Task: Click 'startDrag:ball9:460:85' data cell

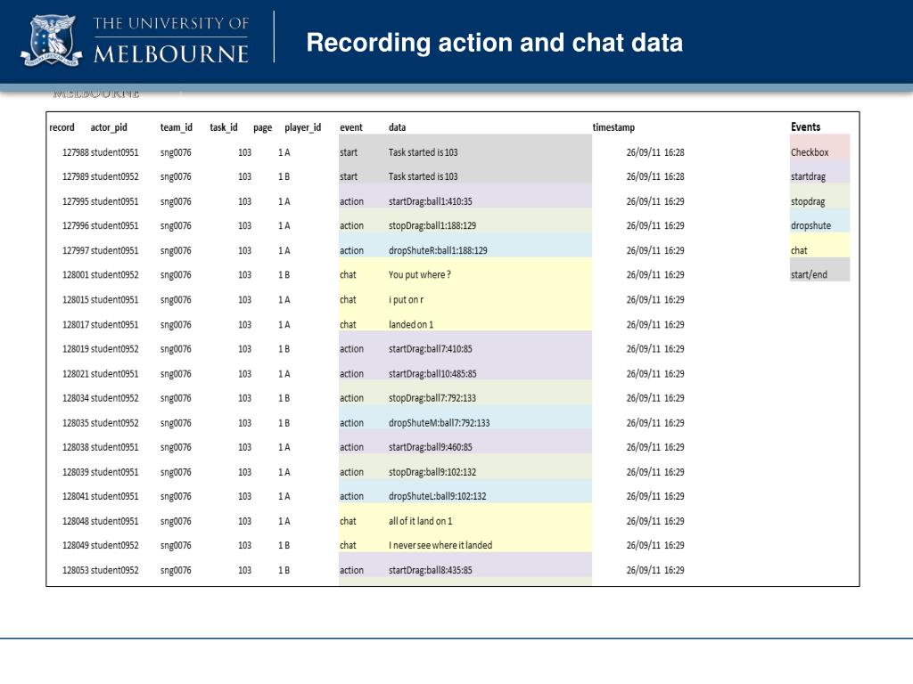Action: click(x=431, y=447)
